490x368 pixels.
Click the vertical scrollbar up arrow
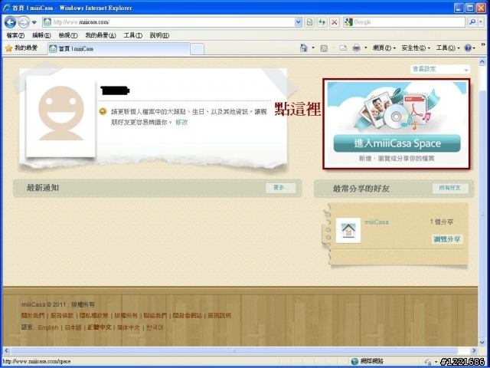(x=482, y=62)
